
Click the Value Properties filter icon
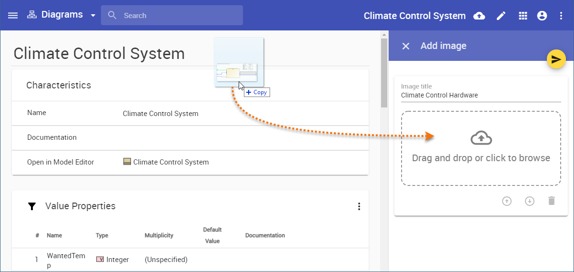[x=32, y=206]
